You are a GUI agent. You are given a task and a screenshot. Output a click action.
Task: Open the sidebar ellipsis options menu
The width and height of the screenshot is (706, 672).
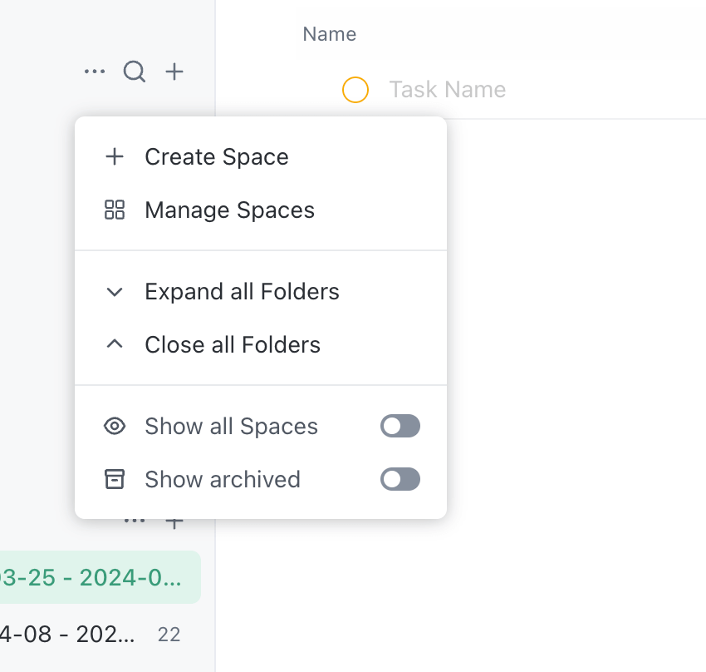[95, 72]
